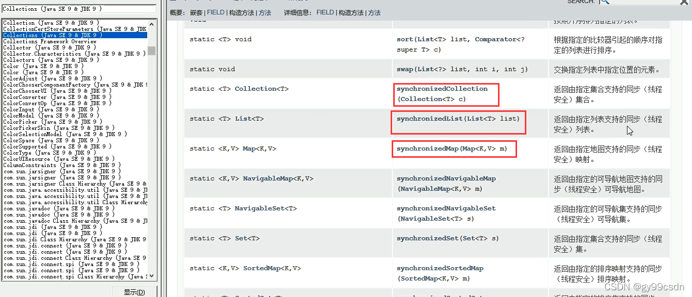Open the synchronizedNavigableMap method link
The image size is (692, 297).
click(x=446, y=178)
